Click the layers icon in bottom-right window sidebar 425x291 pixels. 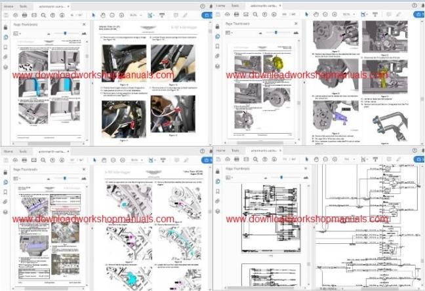218,211
